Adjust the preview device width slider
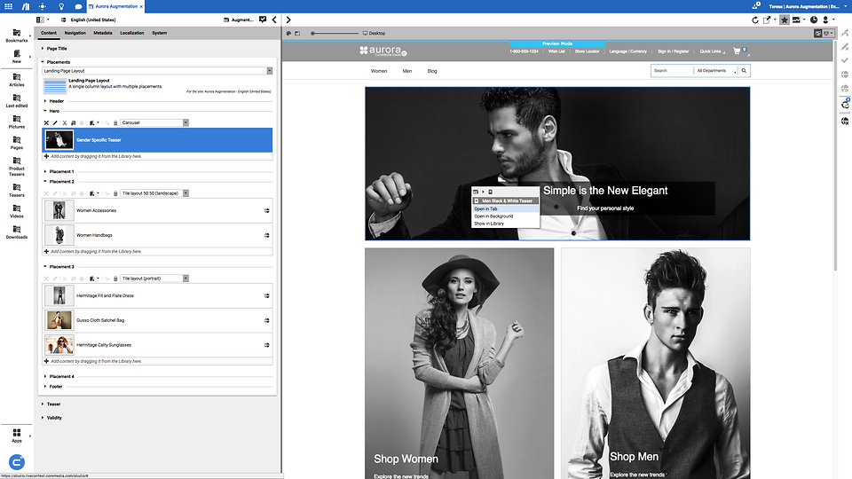Viewport: 852px width, 479px height. click(x=335, y=33)
